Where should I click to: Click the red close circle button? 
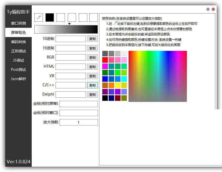[213, 9]
